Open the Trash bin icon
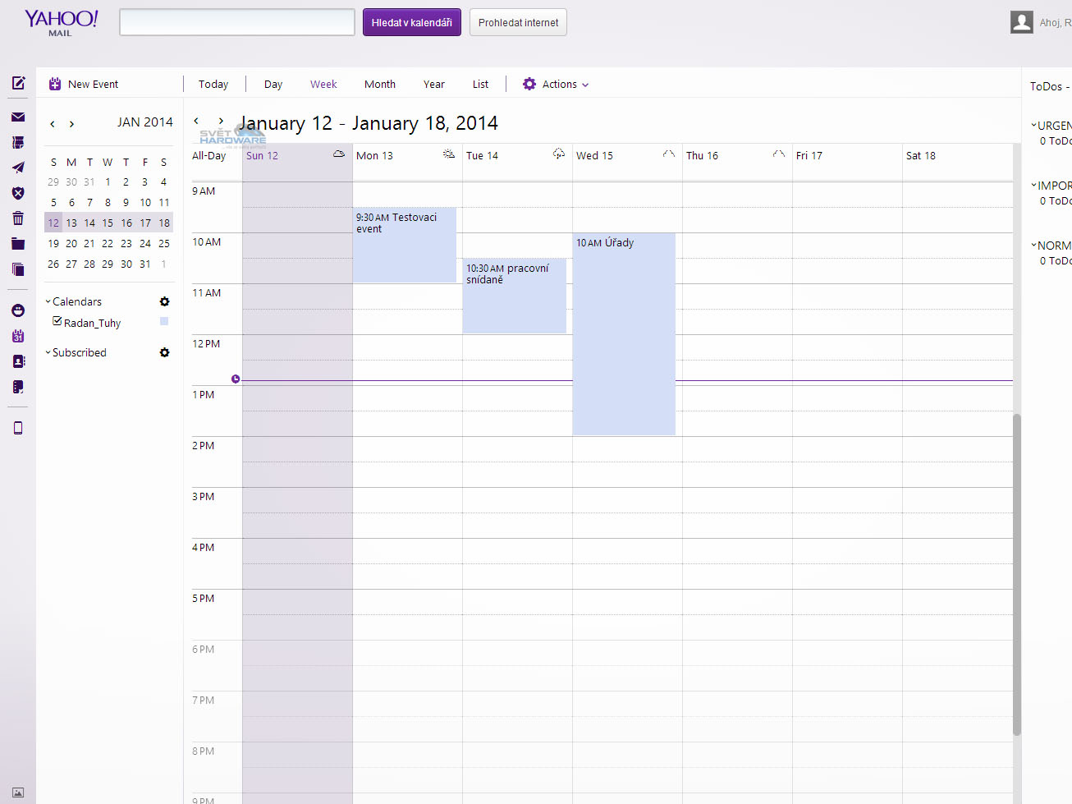The height and width of the screenshot is (804, 1072). [x=18, y=218]
